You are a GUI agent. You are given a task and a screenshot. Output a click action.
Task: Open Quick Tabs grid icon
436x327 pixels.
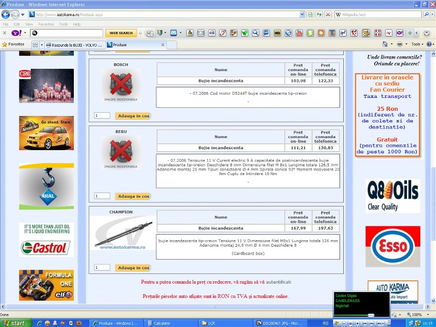36,45
